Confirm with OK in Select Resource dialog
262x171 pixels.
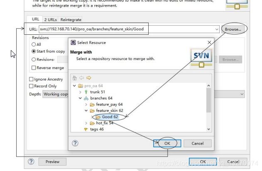[x=167, y=143]
